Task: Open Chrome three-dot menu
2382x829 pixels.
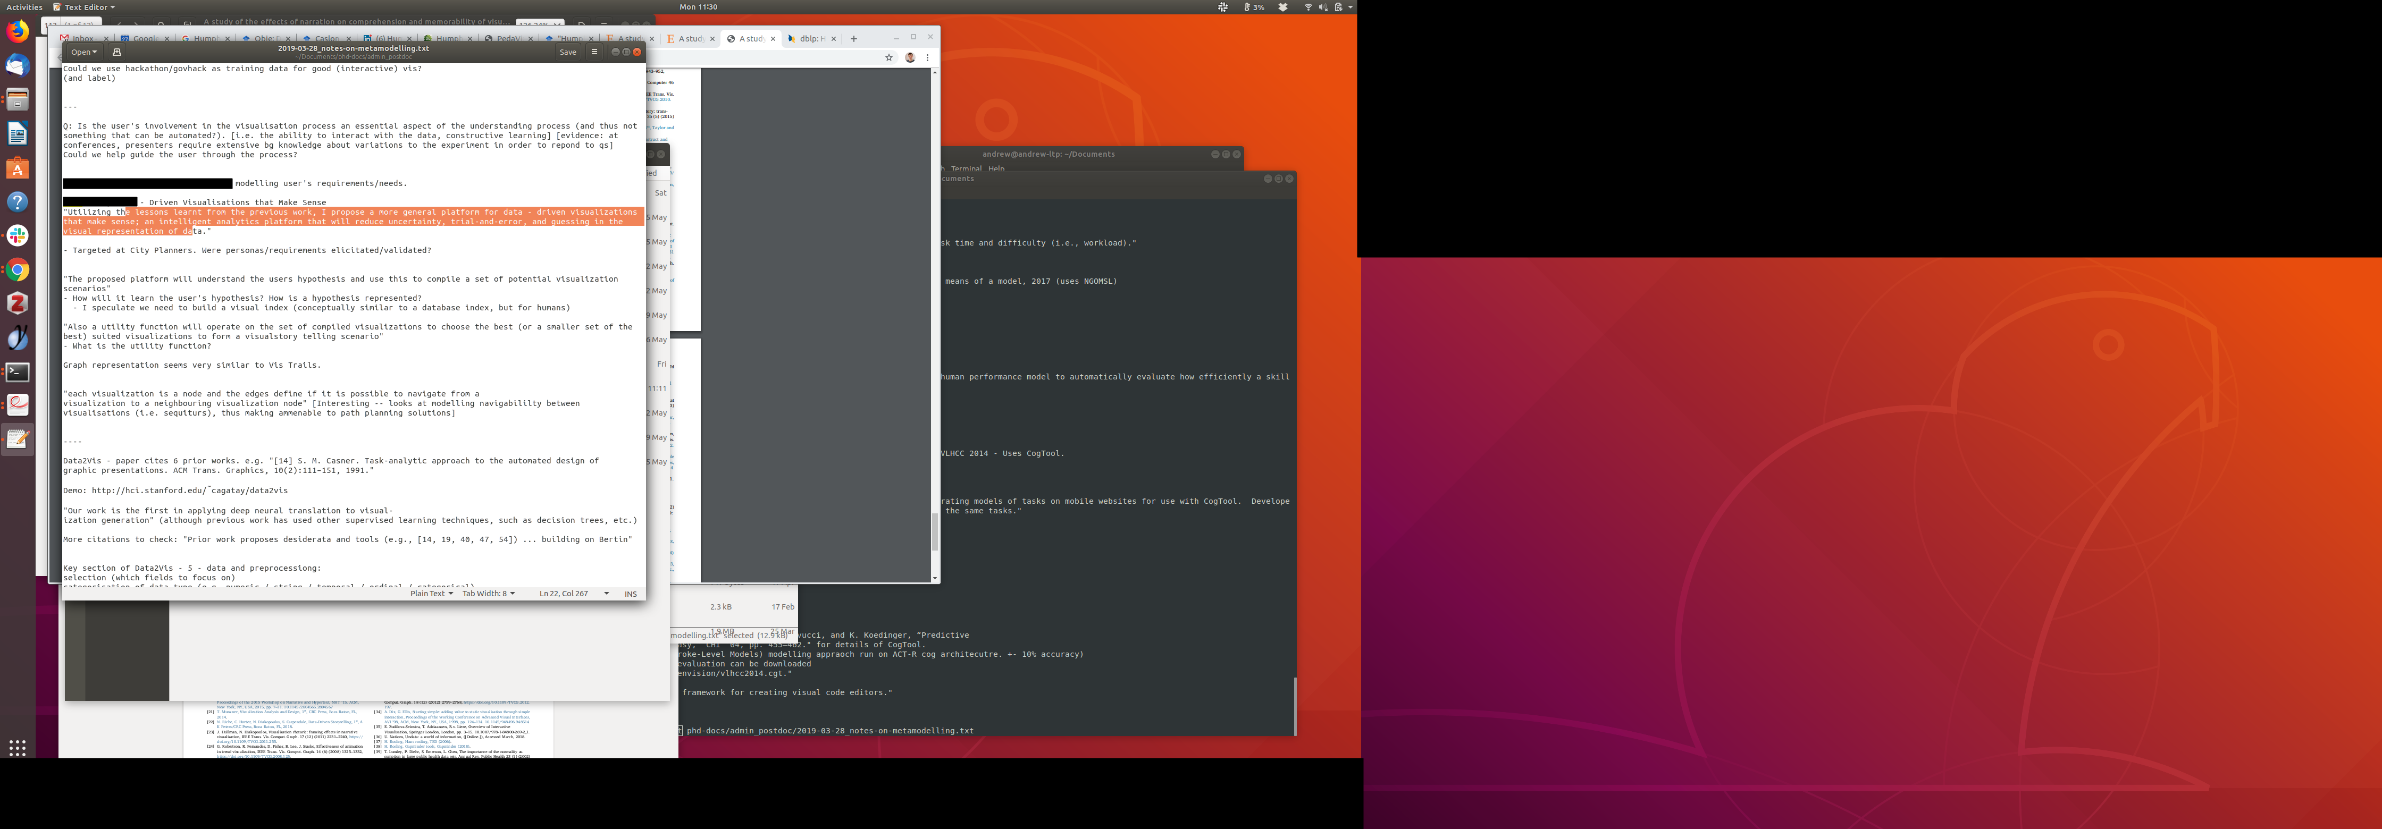Action: [927, 57]
